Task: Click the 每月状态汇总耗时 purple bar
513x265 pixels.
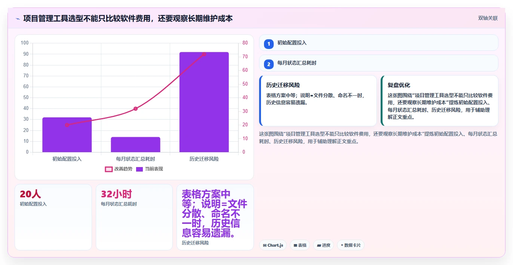Action: pos(135,145)
